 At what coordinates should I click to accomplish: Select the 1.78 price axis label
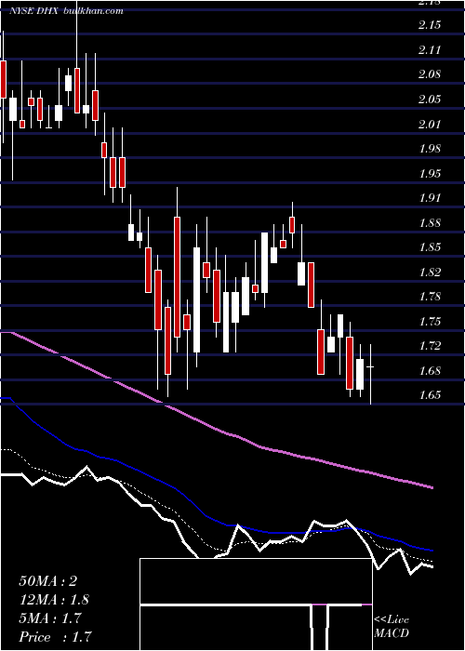click(x=430, y=297)
